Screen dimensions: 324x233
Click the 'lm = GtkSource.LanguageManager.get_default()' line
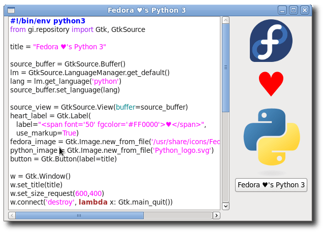pos(90,73)
